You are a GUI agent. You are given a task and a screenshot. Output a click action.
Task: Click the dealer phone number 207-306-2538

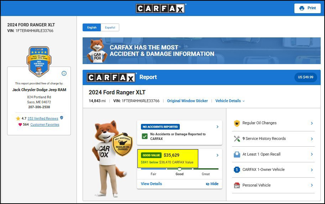(39, 107)
